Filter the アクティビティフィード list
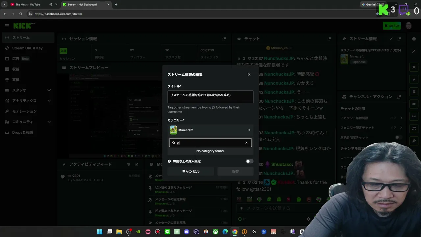 point(129,164)
